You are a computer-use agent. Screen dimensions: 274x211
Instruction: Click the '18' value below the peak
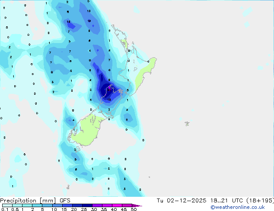click(109, 100)
